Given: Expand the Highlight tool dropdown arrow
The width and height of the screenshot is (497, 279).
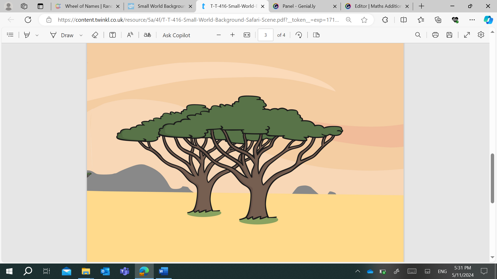Looking at the screenshot, I should pos(37,35).
